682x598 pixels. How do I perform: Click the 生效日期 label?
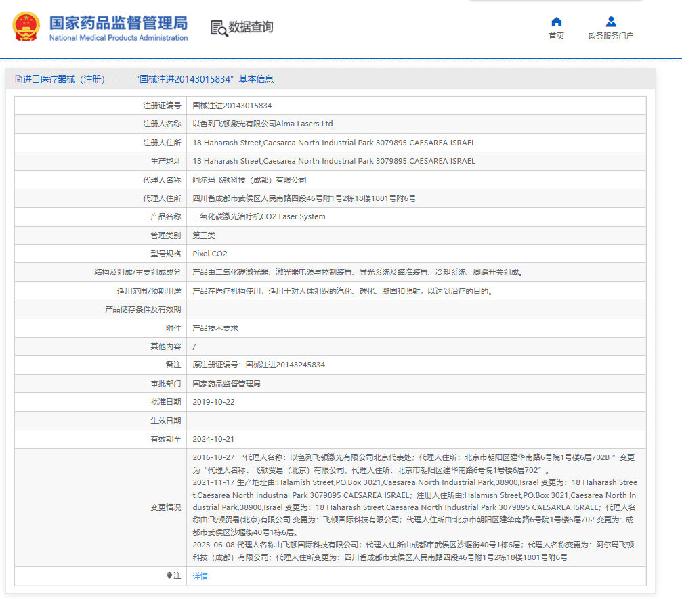pyautogui.click(x=166, y=421)
